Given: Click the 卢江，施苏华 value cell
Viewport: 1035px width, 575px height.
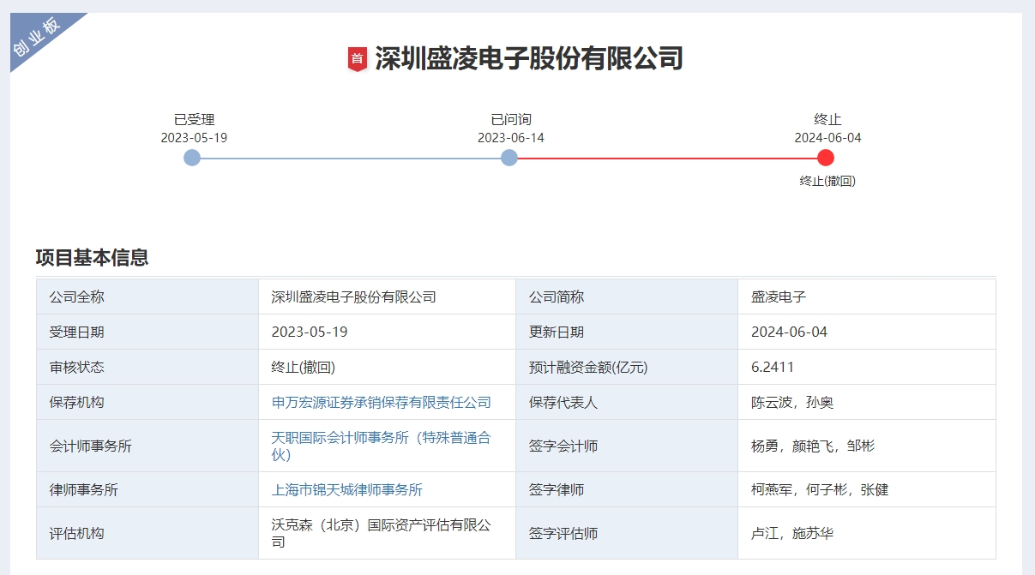Looking at the screenshot, I should (x=867, y=534).
